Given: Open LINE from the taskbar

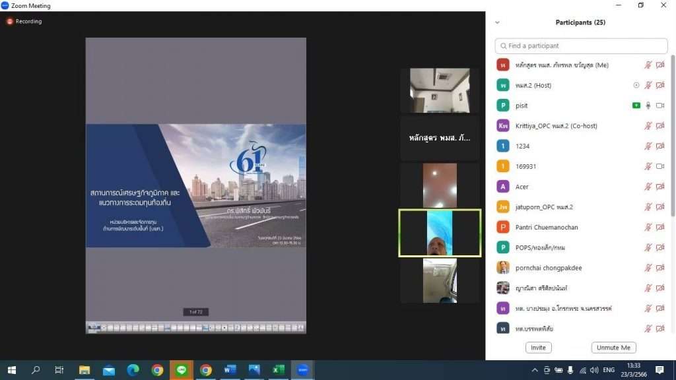Looking at the screenshot, I should pyautogui.click(x=181, y=370).
